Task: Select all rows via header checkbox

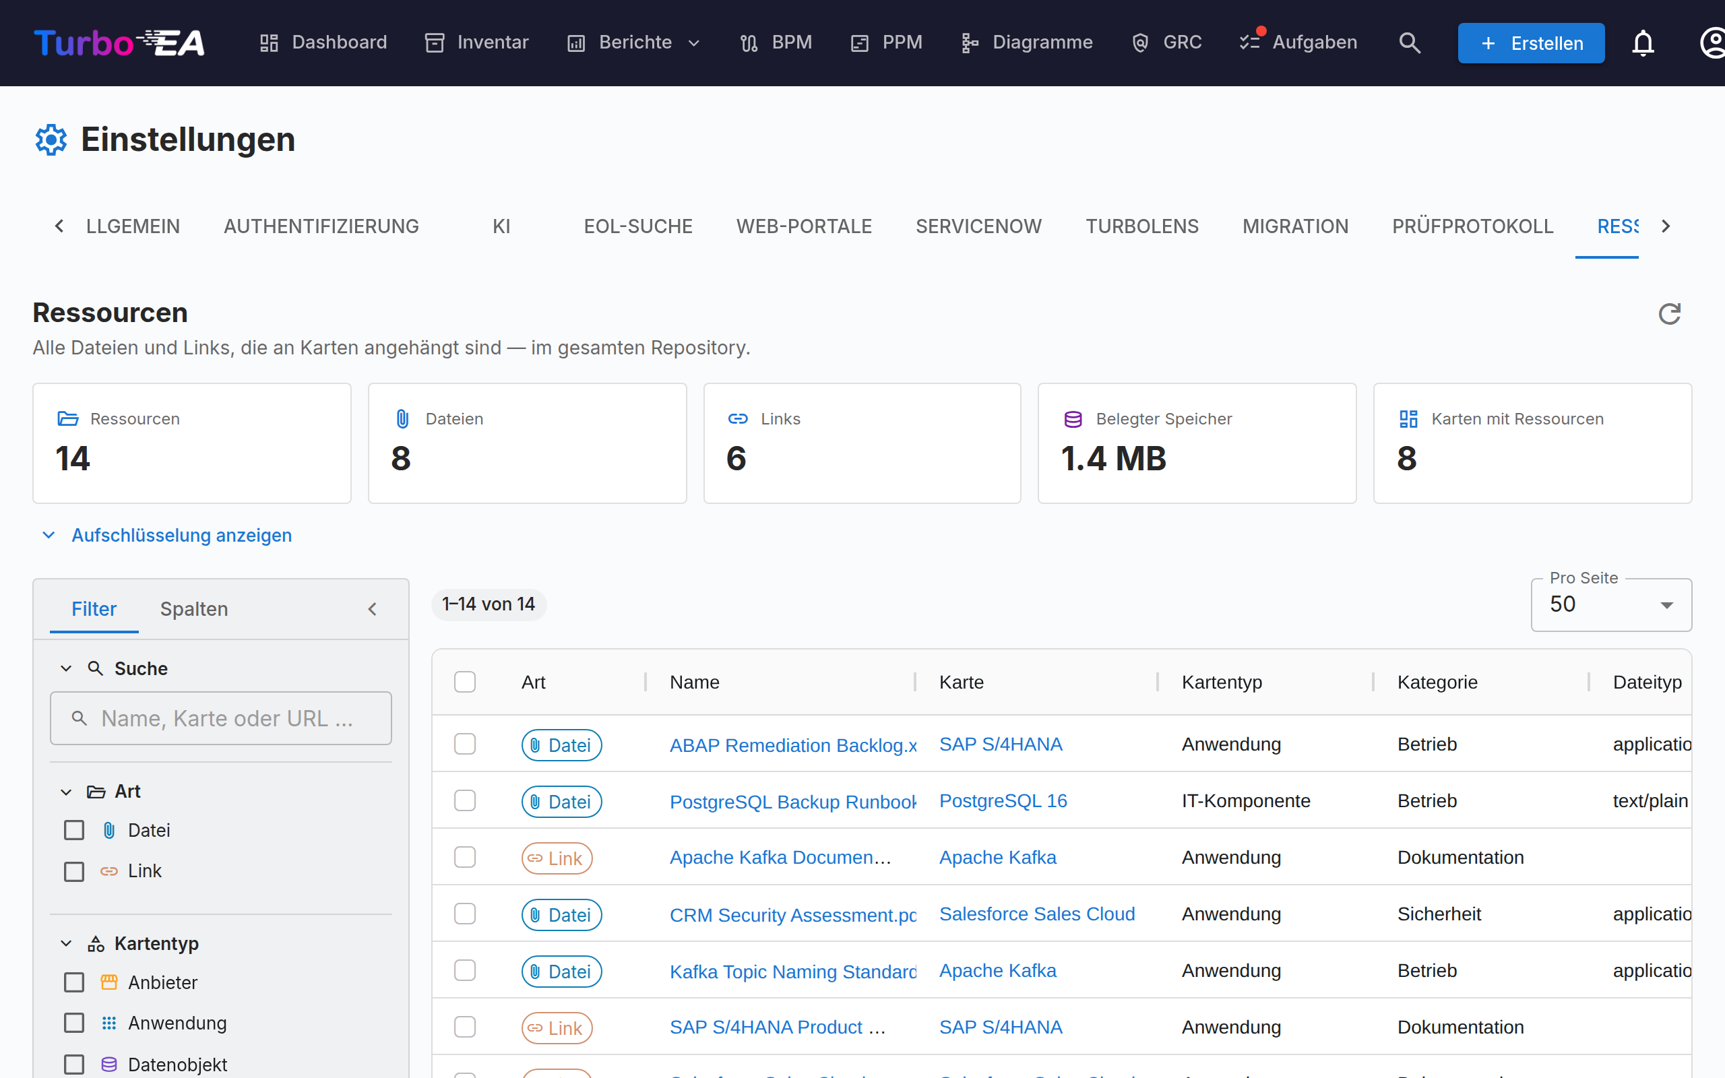Action: tap(465, 682)
